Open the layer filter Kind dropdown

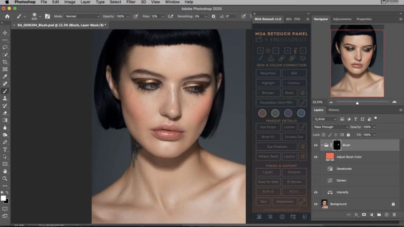click(325, 119)
